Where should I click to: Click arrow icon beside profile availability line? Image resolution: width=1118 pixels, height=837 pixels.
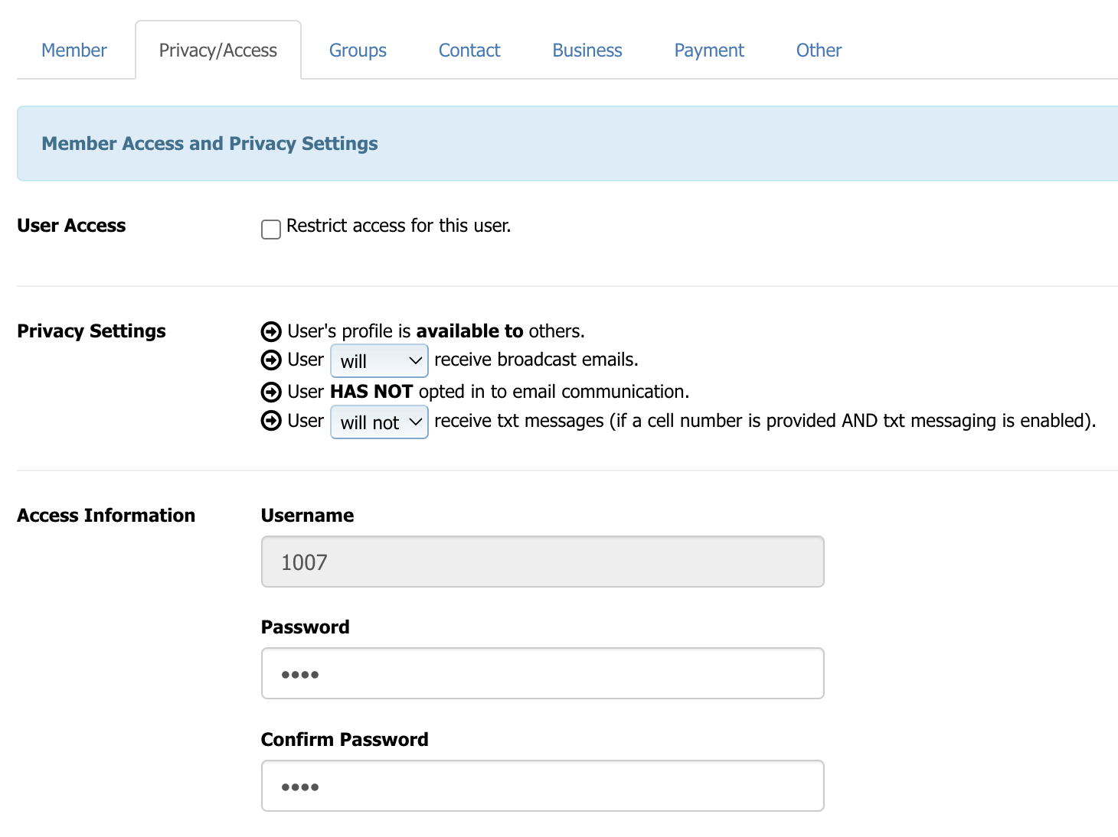click(271, 331)
